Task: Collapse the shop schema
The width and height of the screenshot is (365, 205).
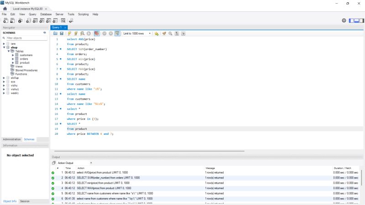Action: click(x=4, y=47)
